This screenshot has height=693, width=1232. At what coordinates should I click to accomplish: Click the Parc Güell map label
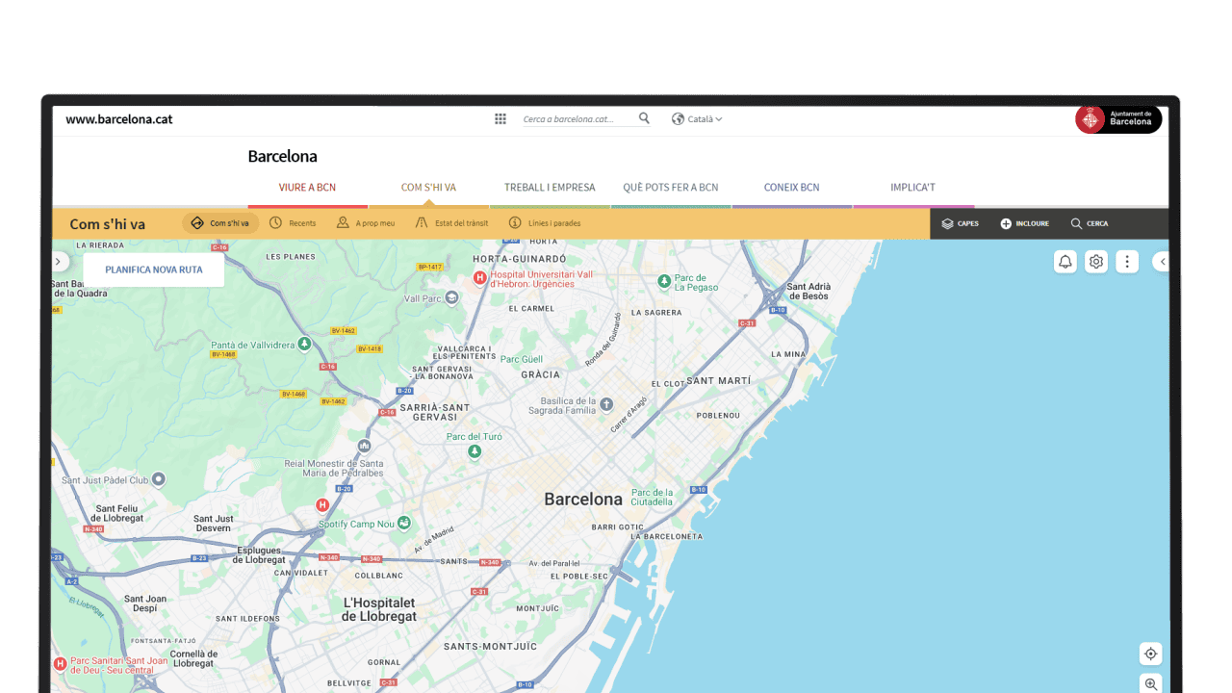point(522,359)
